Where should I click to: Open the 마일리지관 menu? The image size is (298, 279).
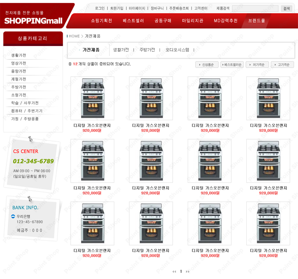click(x=192, y=21)
